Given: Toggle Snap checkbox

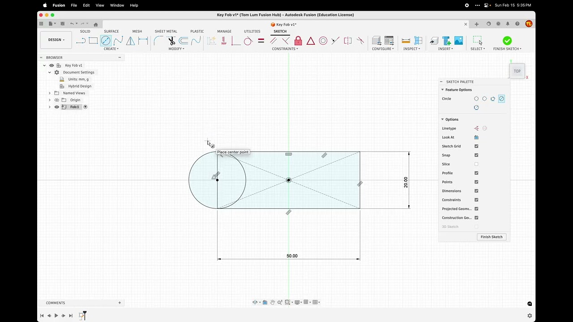Looking at the screenshot, I should (476, 155).
